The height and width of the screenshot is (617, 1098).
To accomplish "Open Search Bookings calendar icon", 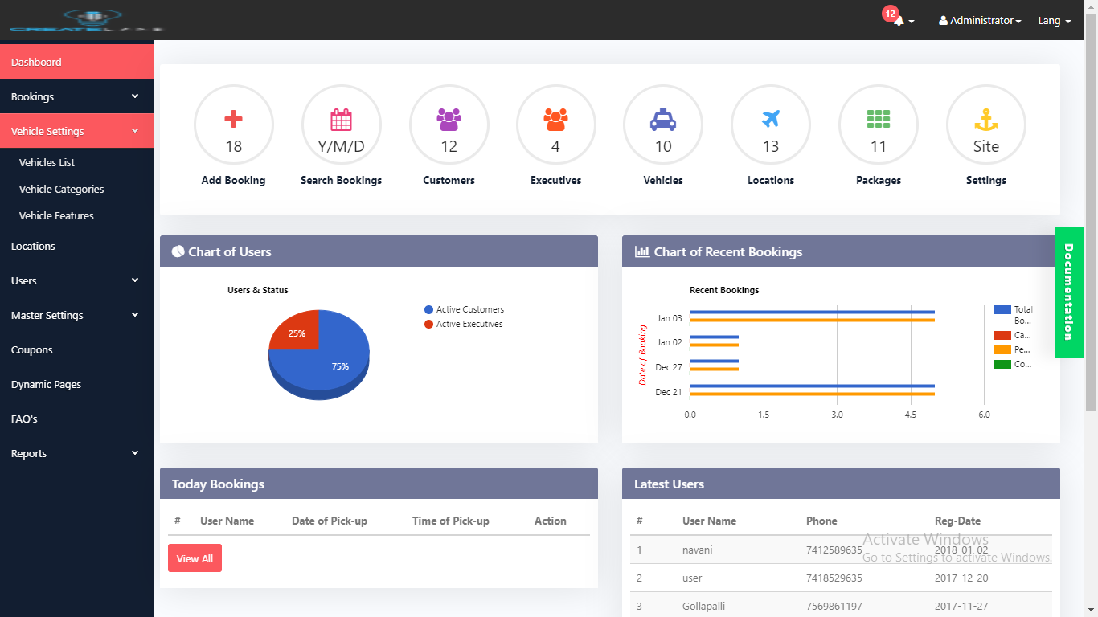I will [x=341, y=121].
